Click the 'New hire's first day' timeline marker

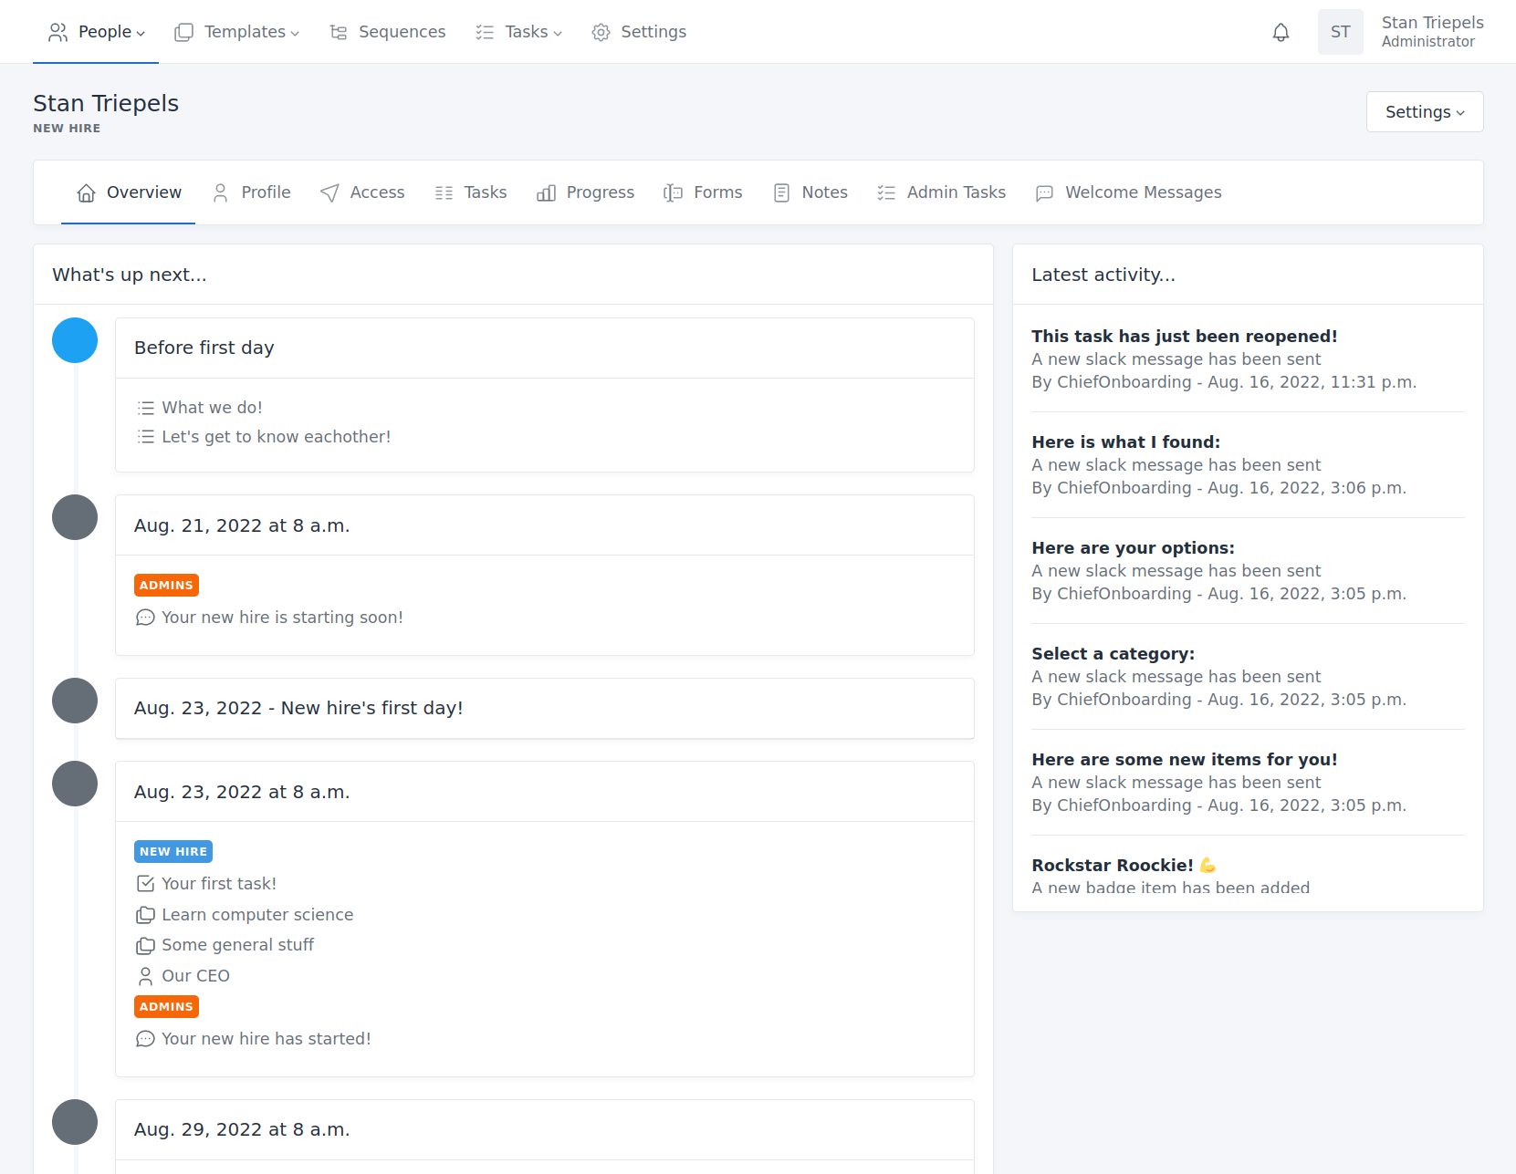tap(75, 701)
